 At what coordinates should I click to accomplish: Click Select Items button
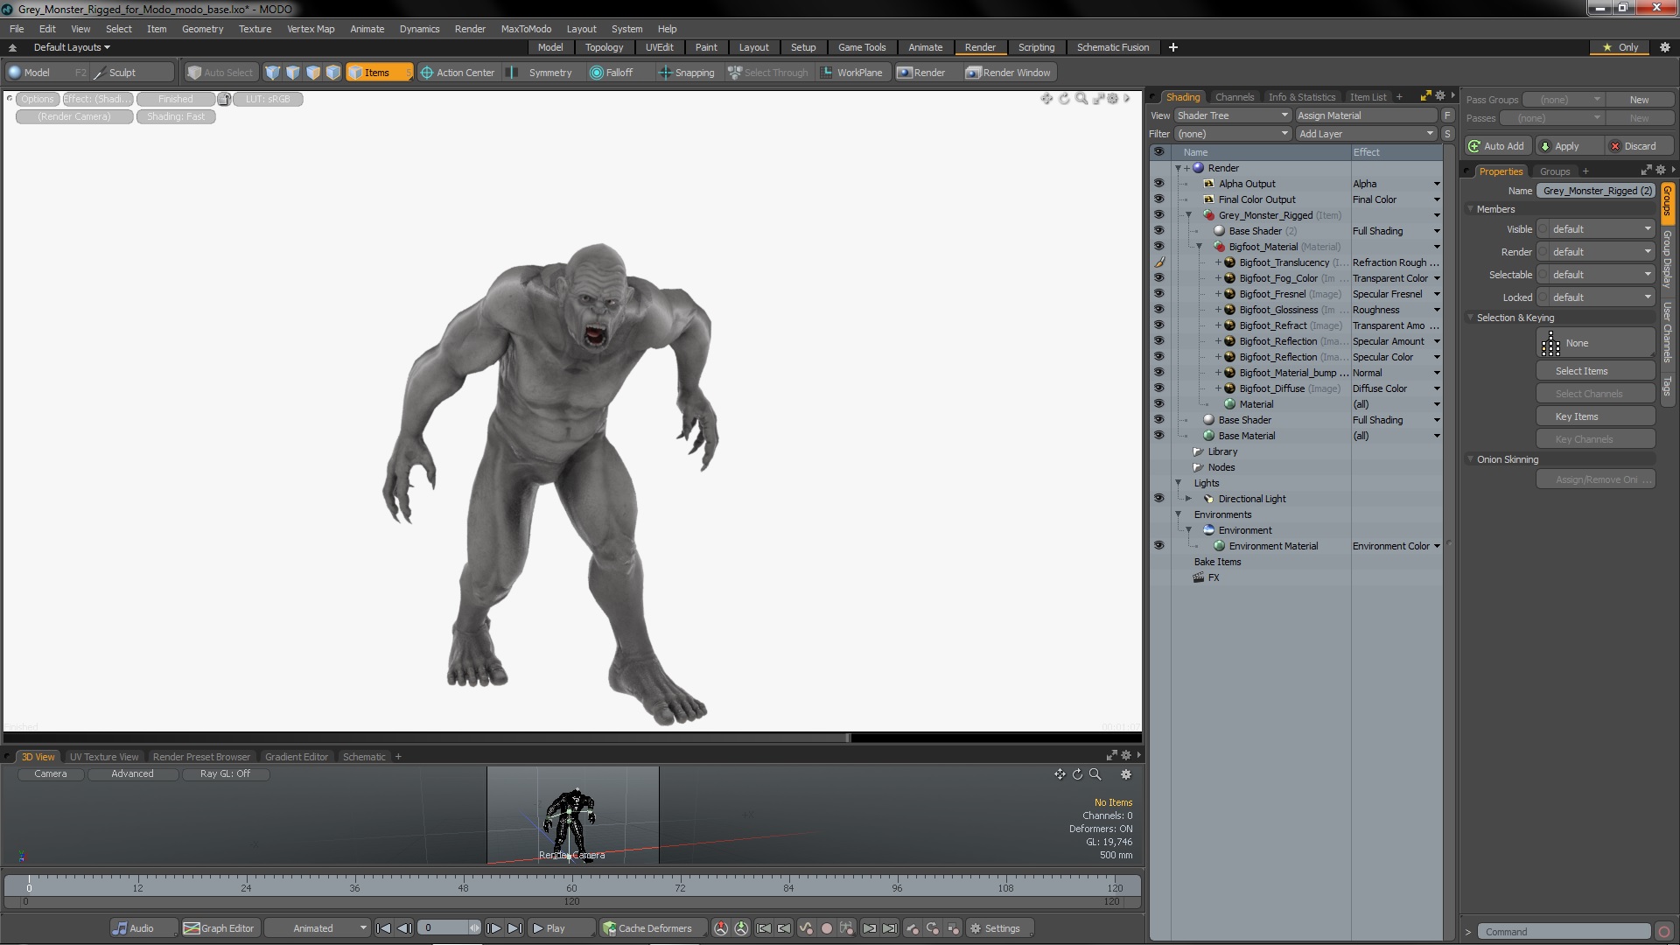[1596, 371]
